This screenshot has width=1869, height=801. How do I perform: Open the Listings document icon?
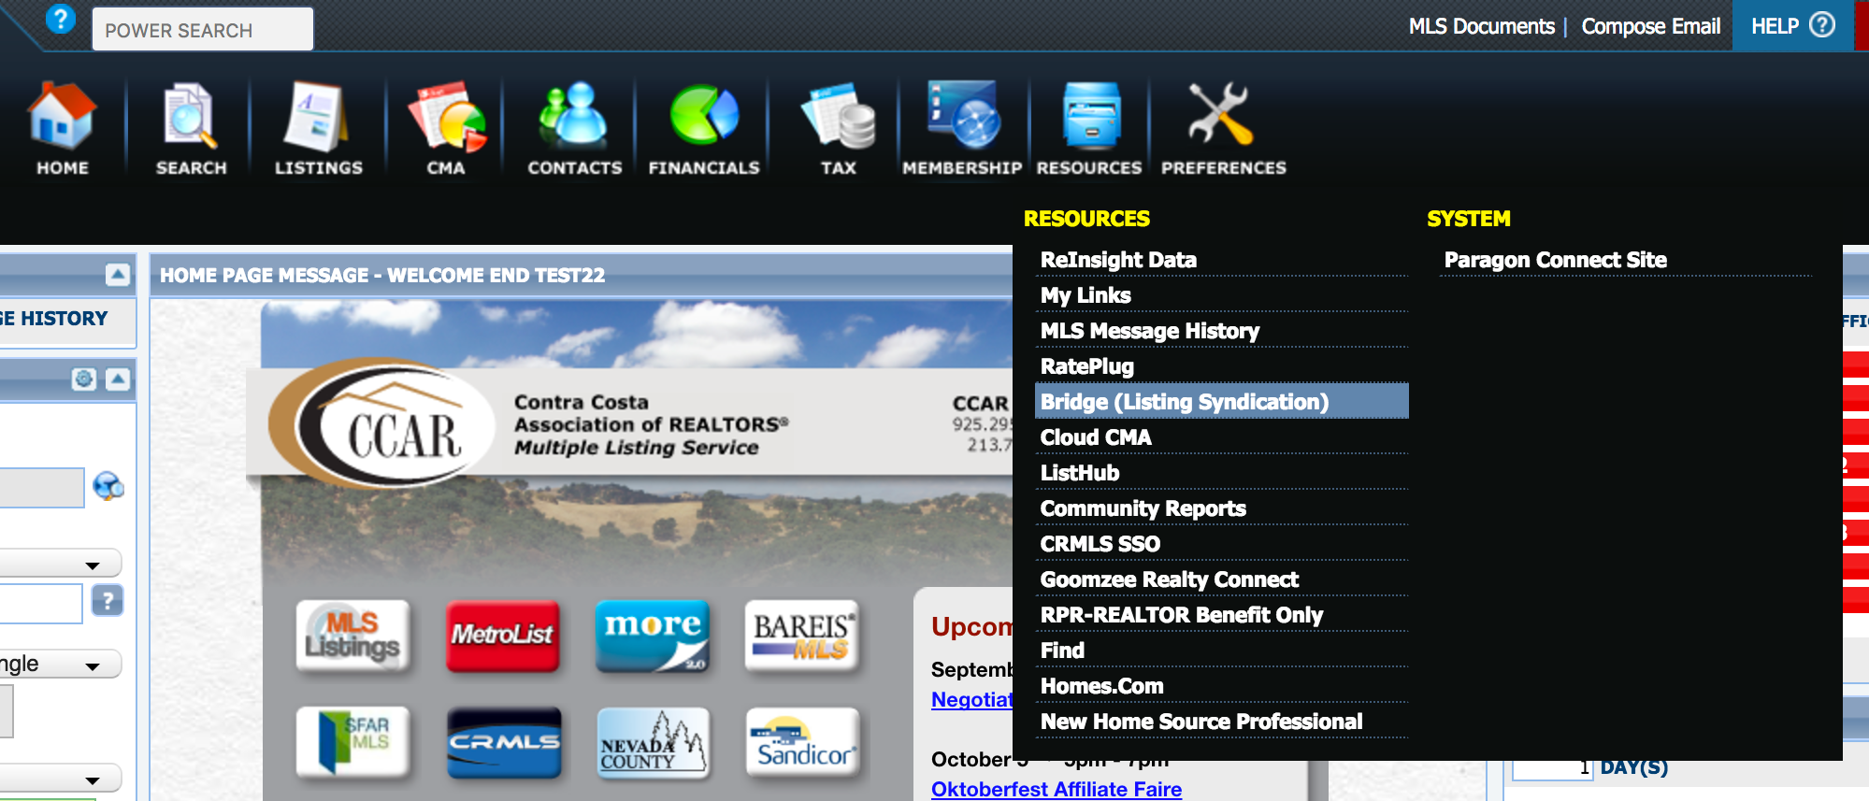click(317, 116)
